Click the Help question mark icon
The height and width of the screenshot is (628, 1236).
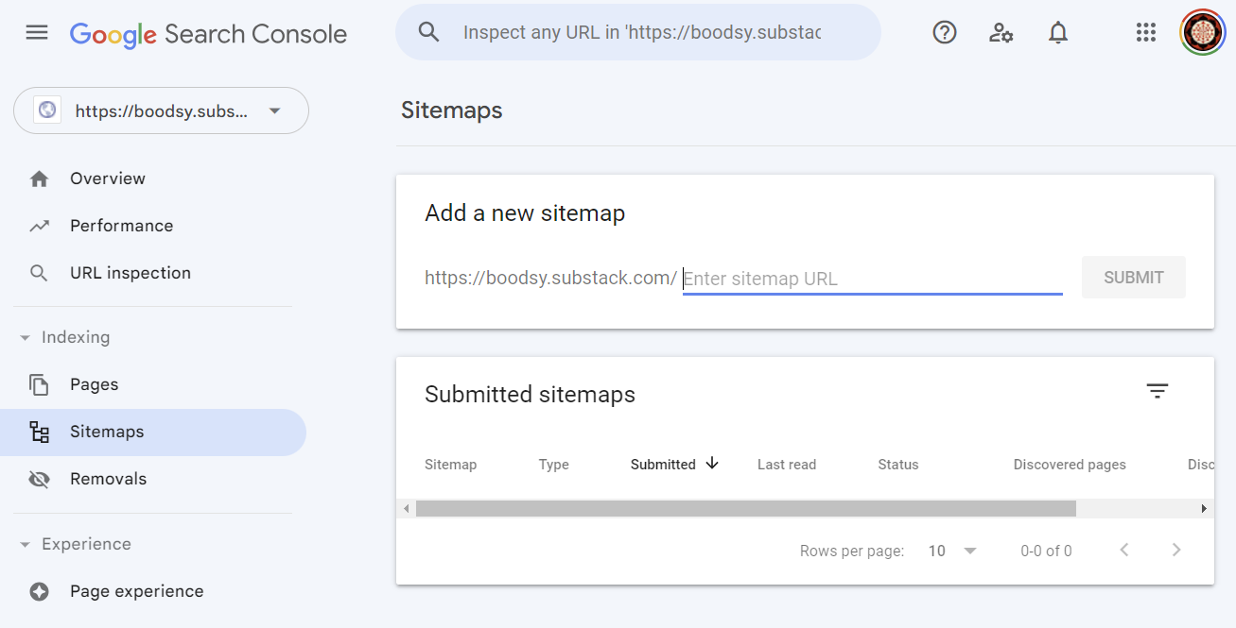pyautogui.click(x=944, y=31)
